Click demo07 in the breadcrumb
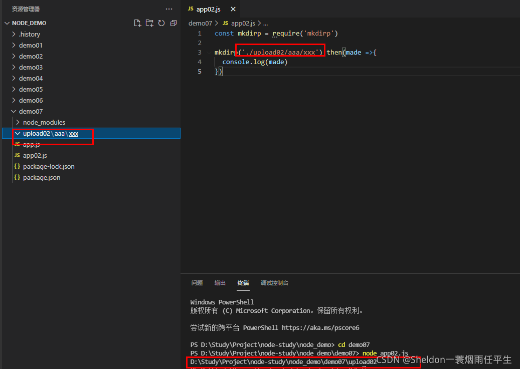The width and height of the screenshot is (520, 369). pos(200,23)
